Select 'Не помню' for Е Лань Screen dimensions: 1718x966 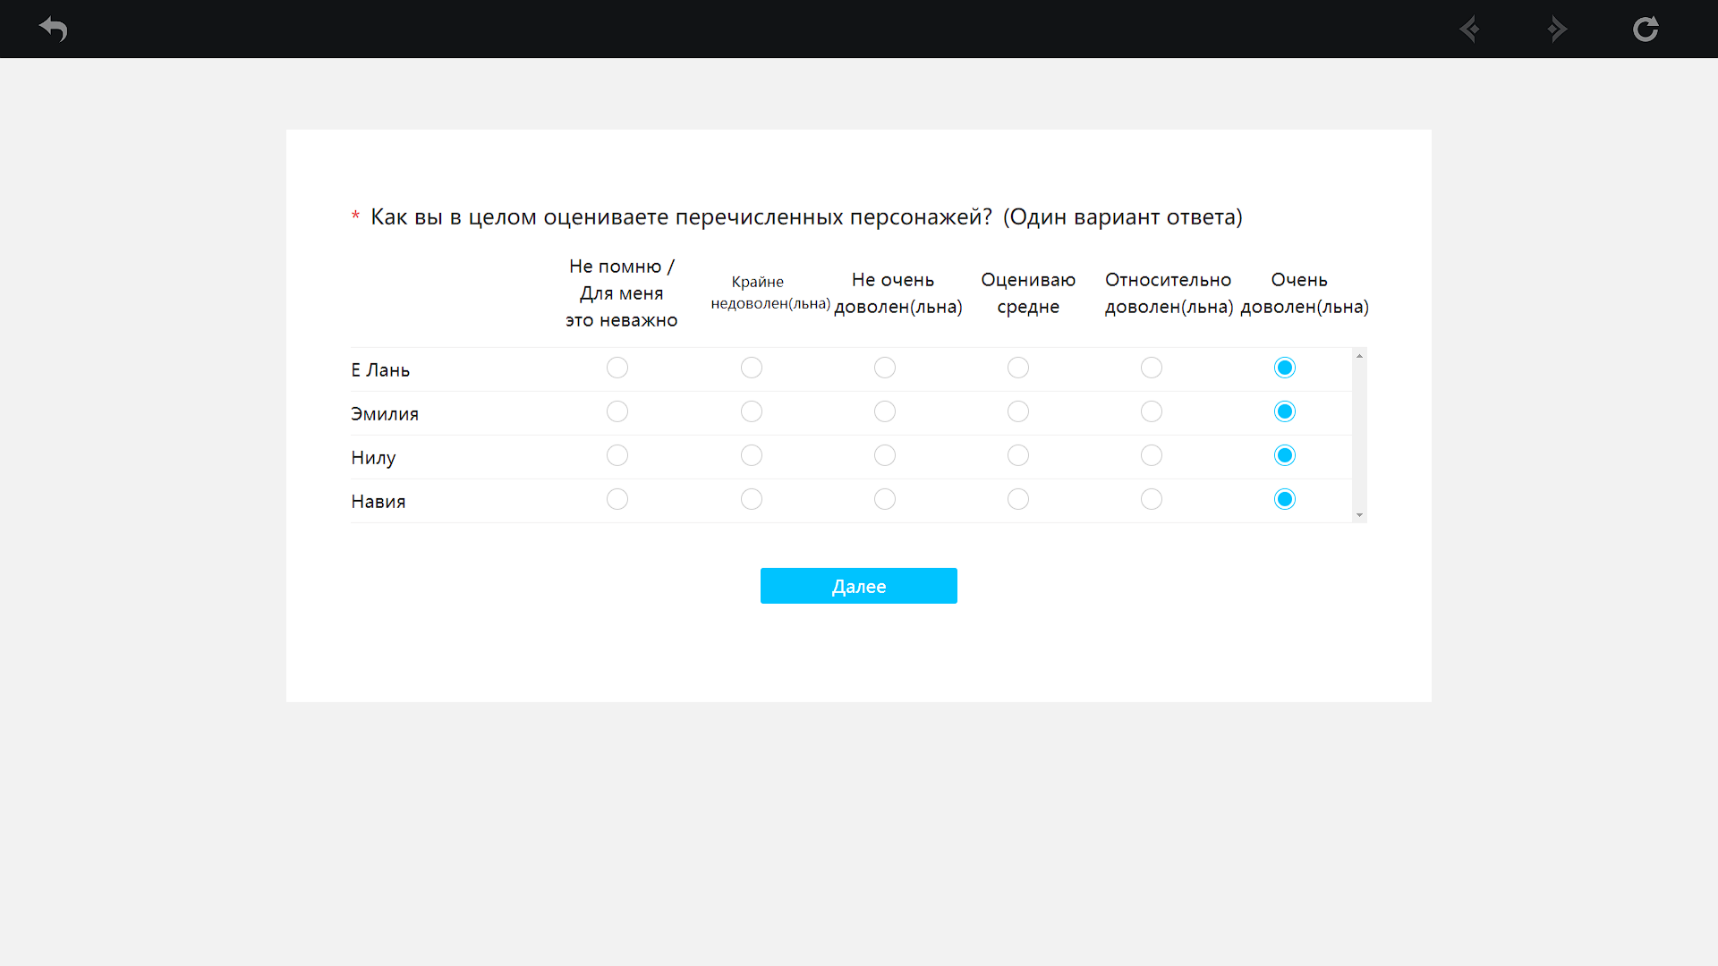click(x=617, y=368)
